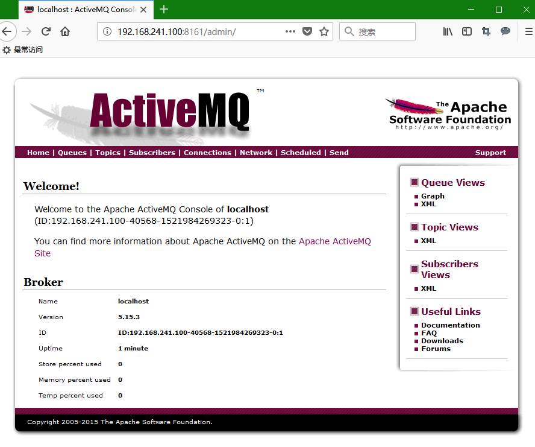This screenshot has height=447, width=535.
Task: Open the Firefox hamburger menu
Action: point(529,31)
